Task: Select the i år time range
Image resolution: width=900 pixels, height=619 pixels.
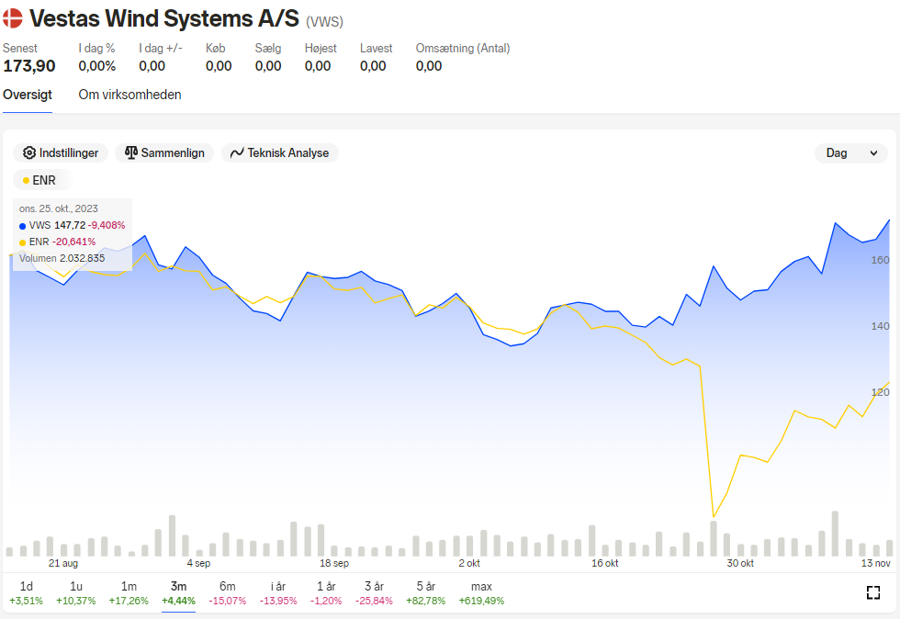Action: click(278, 593)
